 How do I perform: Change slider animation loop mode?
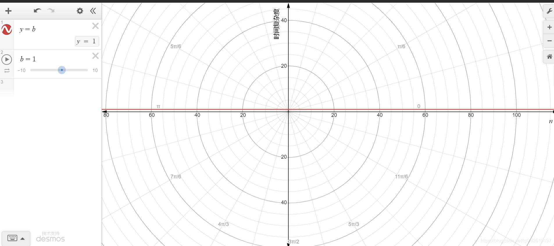[7, 71]
